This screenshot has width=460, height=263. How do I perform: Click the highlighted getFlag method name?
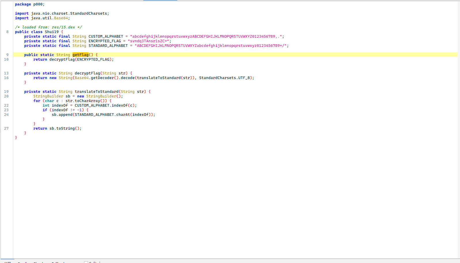pos(81,55)
